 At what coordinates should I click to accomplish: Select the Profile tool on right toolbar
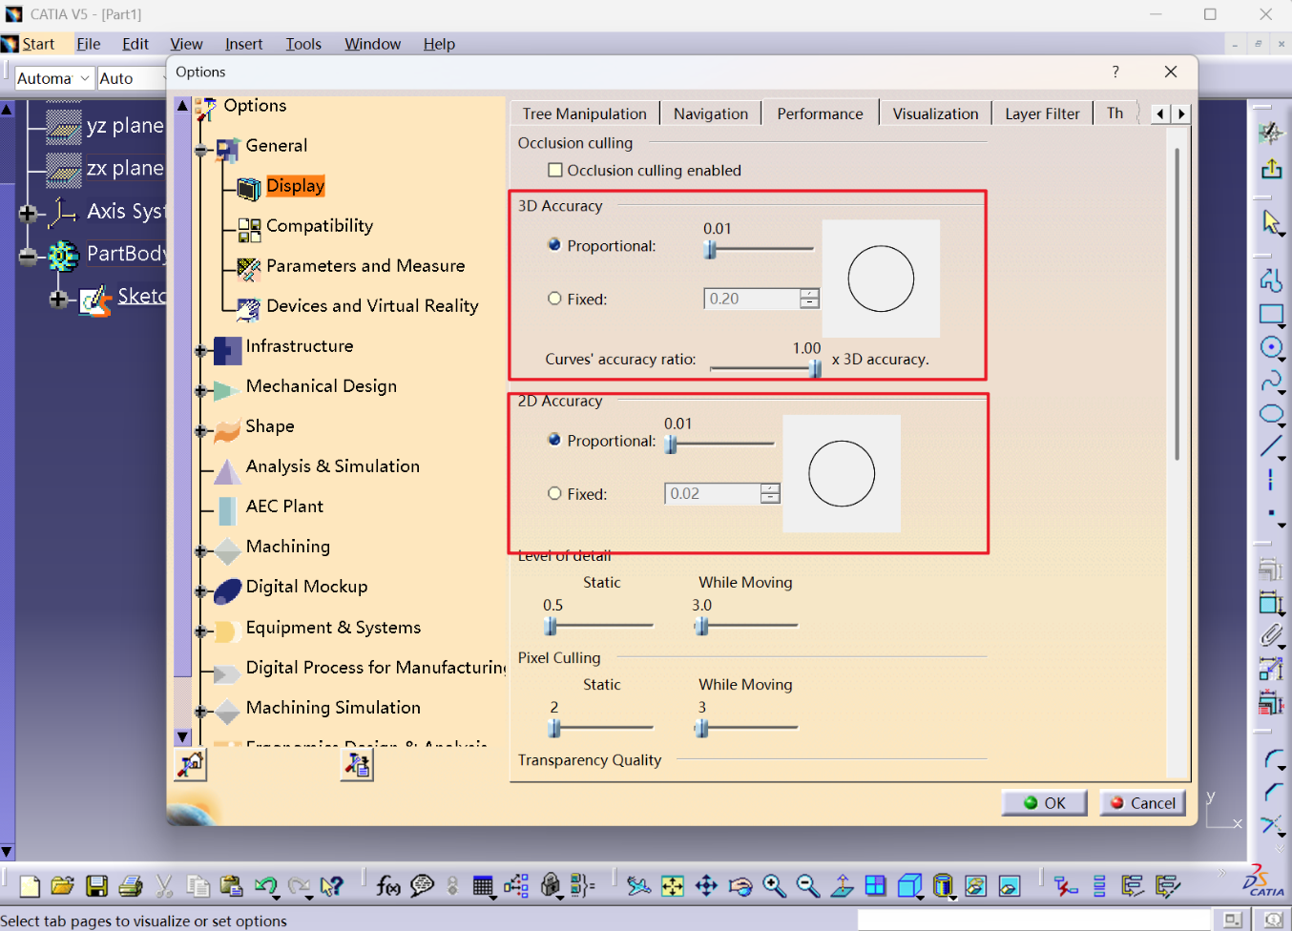1271,279
